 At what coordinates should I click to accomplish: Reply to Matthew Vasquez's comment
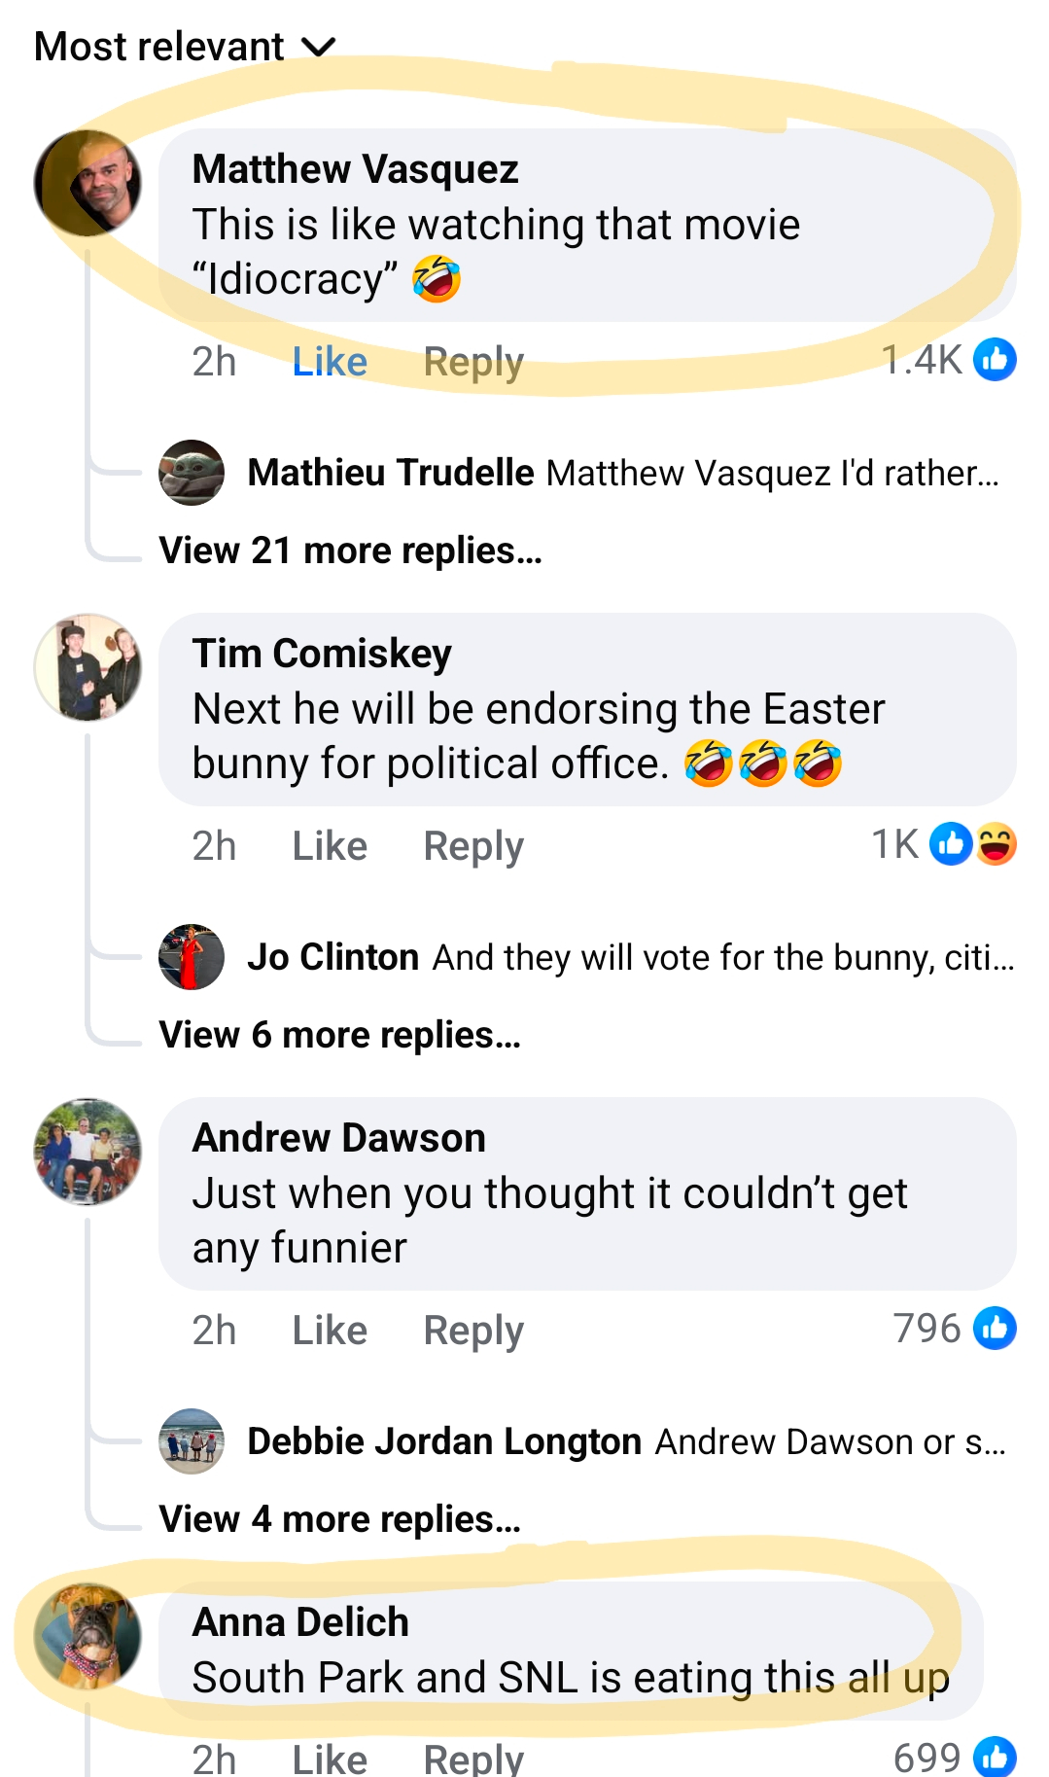(x=473, y=362)
